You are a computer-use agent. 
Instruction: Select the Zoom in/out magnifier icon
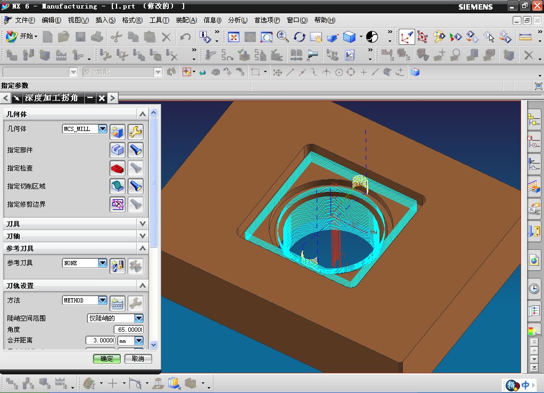[x=283, y=36]
